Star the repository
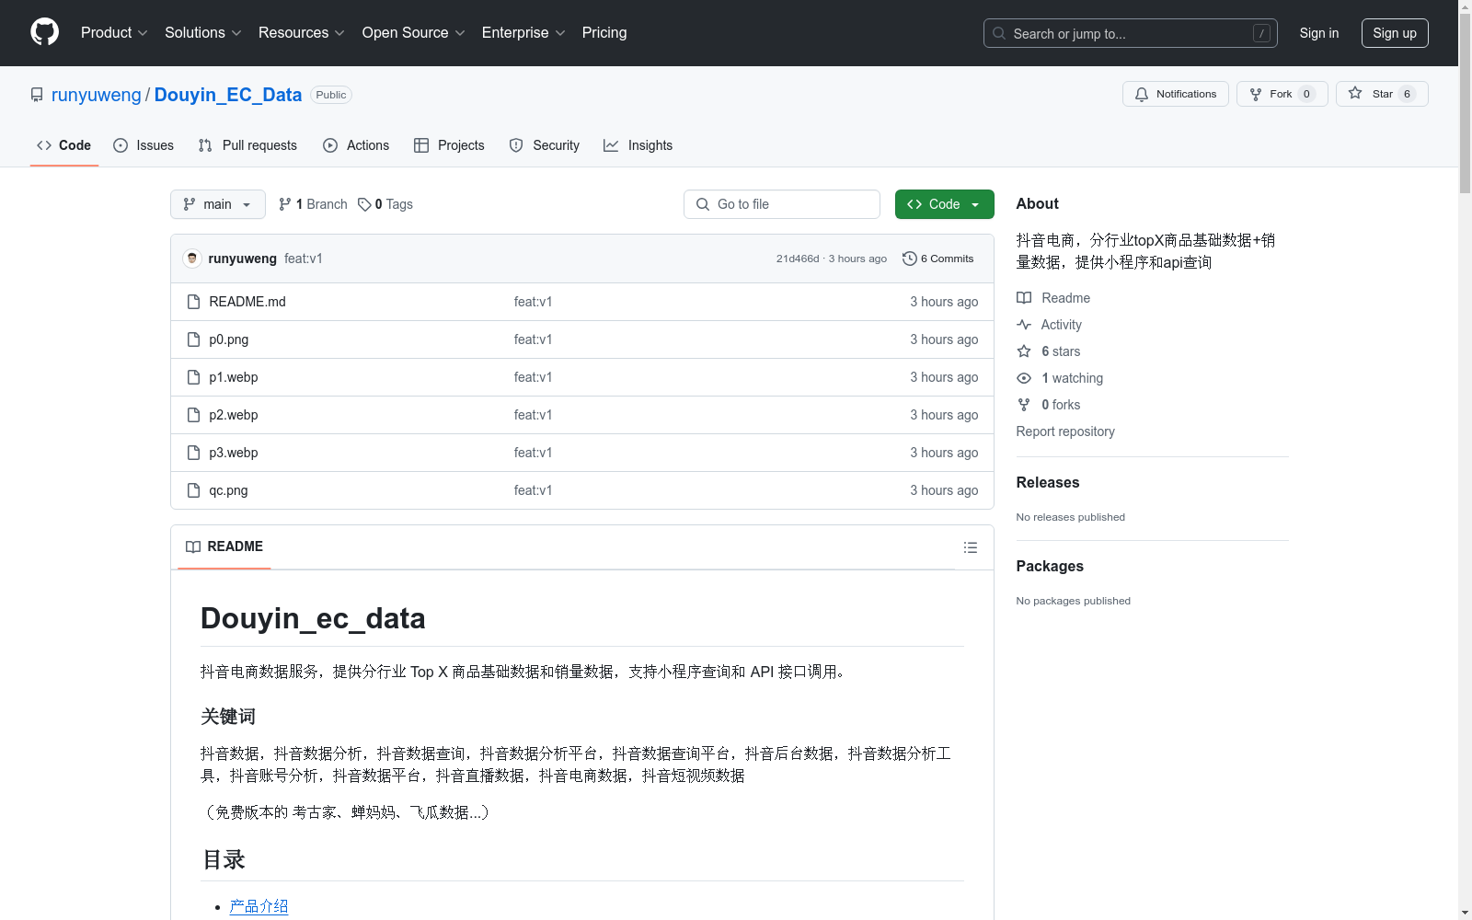Image resolution: width=1472 pixels, height=920 pixels. pos(1381,94)
